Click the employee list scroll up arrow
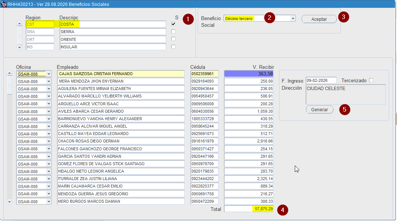 pos(9,73)
